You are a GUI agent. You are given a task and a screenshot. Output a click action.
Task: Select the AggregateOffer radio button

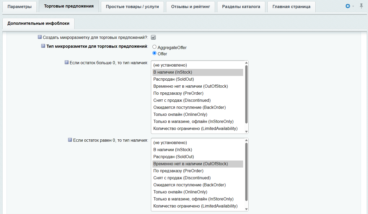tap(154, 47)
